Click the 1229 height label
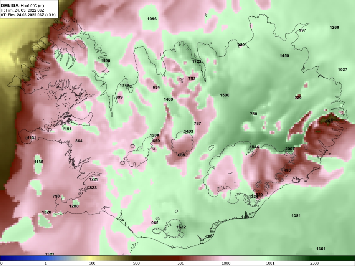 point(94,179)
